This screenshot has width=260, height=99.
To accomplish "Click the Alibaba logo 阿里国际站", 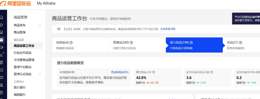I will coord(15,3).
